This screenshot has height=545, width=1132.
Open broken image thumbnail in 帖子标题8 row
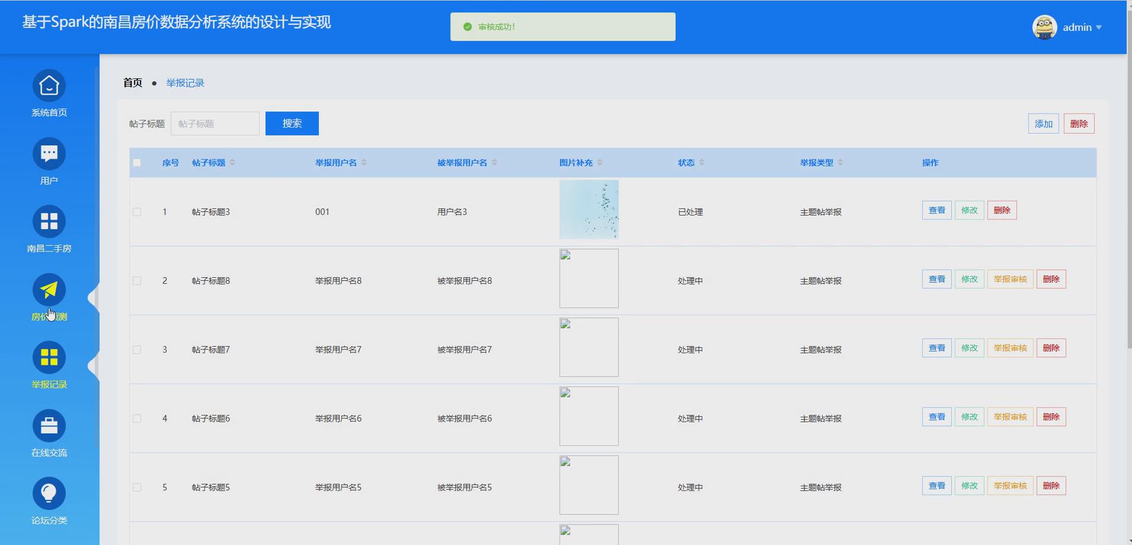(589, 278)
